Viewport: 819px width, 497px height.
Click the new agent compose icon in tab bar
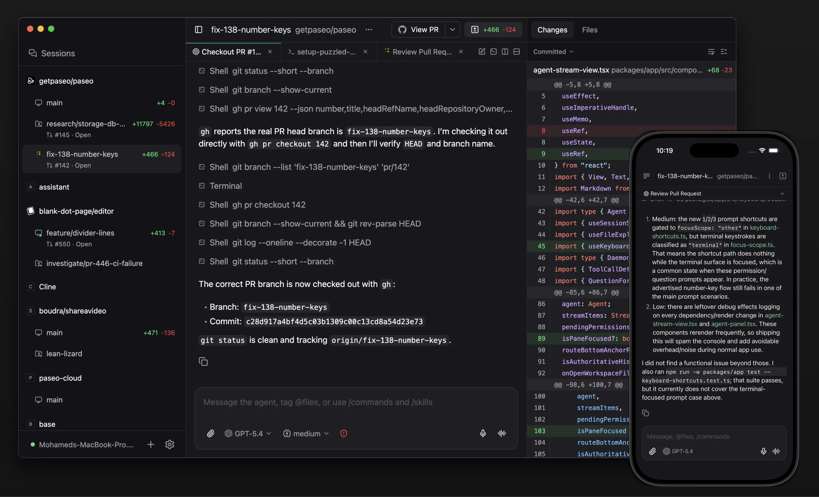(482, 52)
